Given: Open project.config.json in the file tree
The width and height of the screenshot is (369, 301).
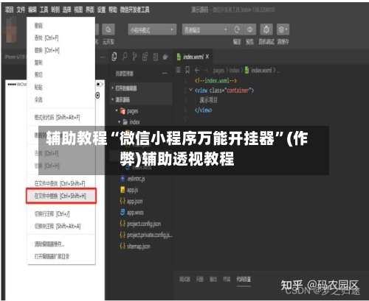Looking at the screenshot, I should [145, 224].
